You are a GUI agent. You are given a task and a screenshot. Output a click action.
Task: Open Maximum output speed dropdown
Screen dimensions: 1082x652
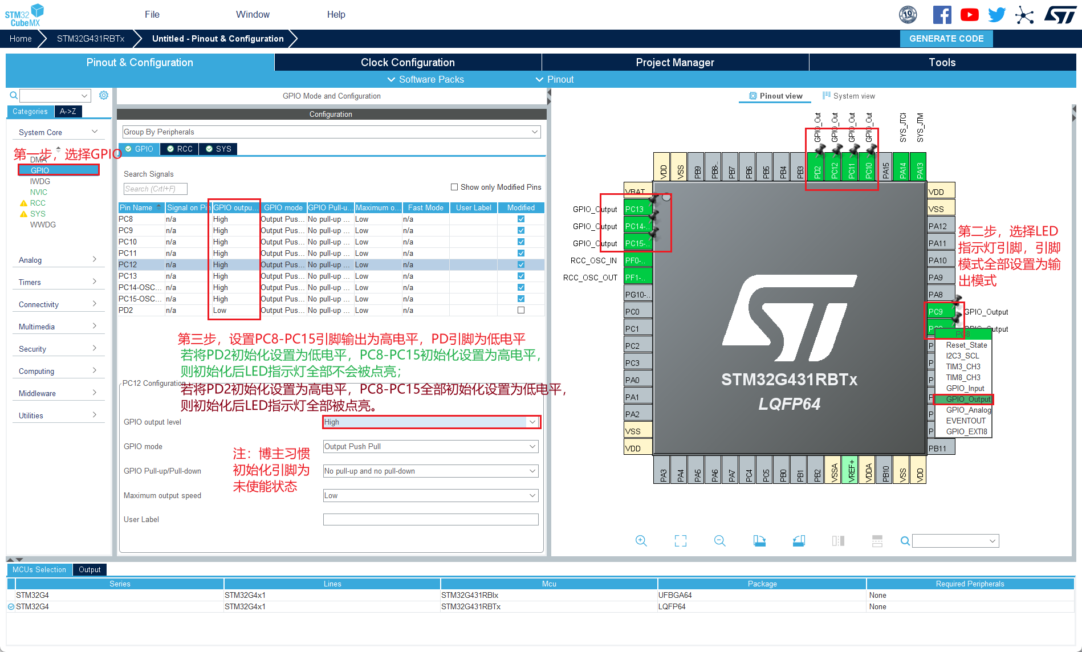point(431,495)
